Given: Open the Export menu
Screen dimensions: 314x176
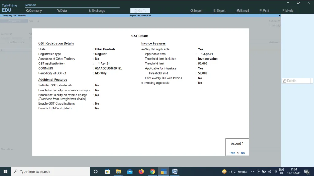Looking at the screenshot, I should [x=219, y=11].
